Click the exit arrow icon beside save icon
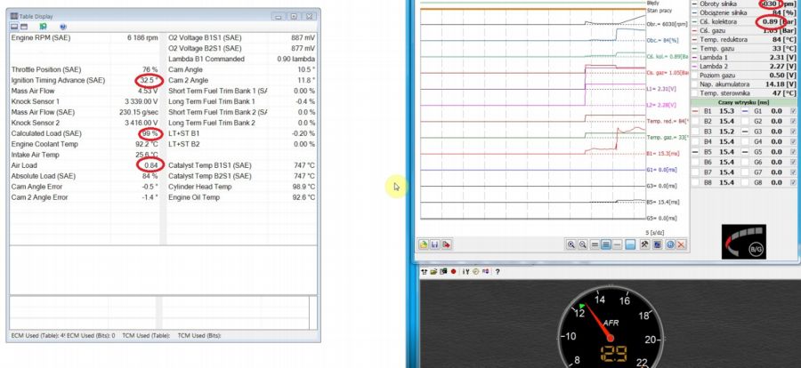 point(447,244)
